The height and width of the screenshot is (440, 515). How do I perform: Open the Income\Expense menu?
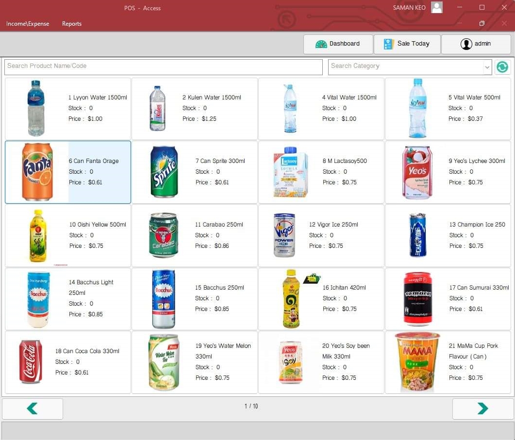click(x=28, y=24)
